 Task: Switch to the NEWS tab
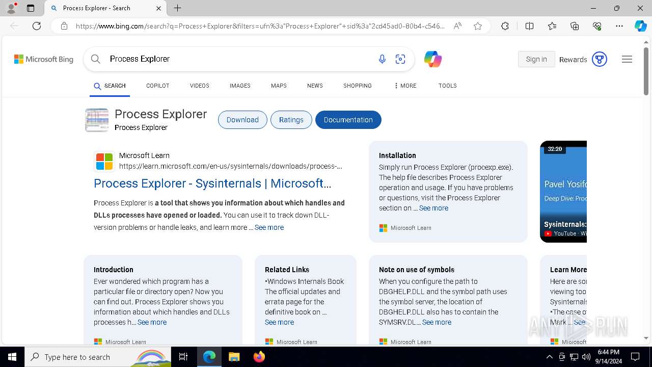315,86
